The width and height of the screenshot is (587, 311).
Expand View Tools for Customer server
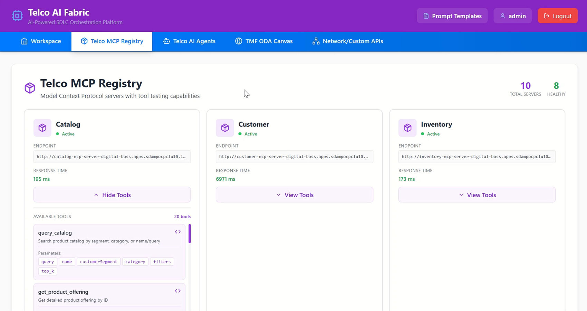click(x=295, y=195)
